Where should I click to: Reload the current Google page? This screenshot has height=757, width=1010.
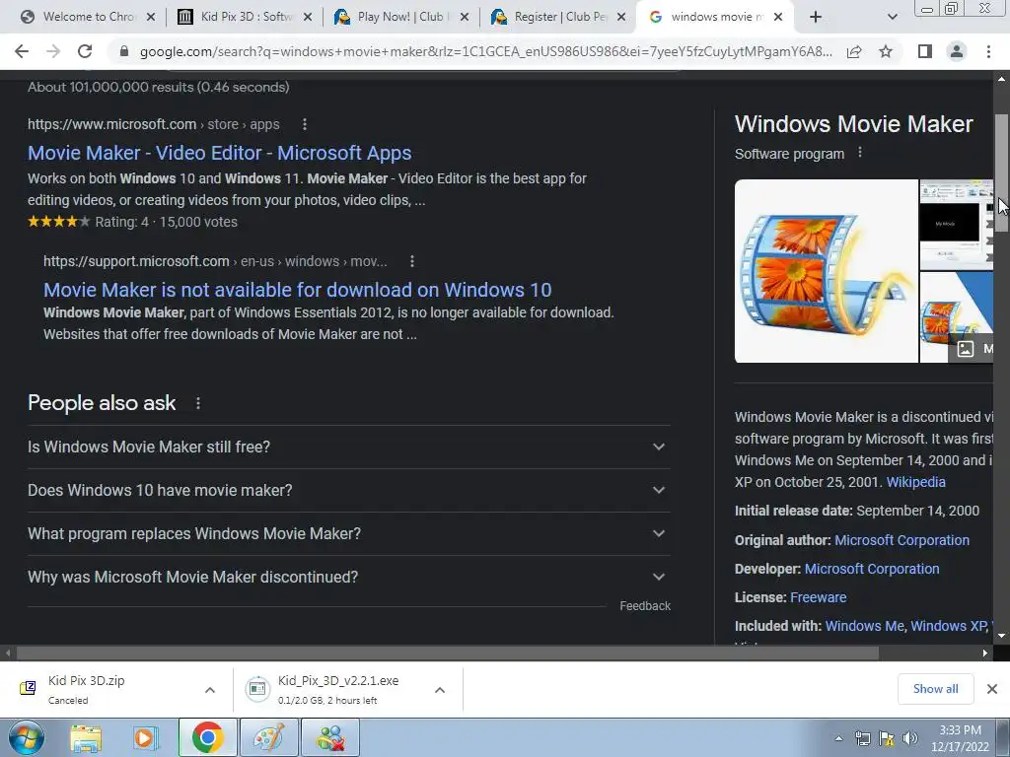[85, 51]
